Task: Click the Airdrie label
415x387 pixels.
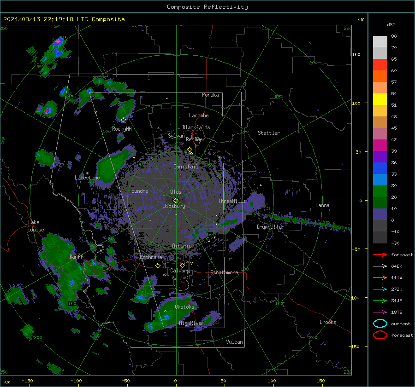Action: coord(182,246)
